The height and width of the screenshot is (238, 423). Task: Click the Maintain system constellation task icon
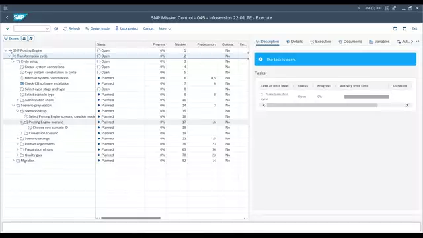pos(22,78)
